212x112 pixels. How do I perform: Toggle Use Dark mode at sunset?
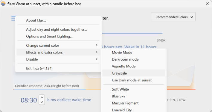click(134, 80)
